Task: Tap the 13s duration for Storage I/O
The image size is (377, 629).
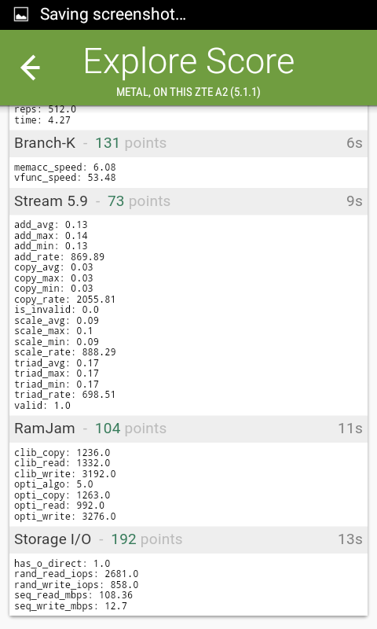Action: click(x=350, y=539)
